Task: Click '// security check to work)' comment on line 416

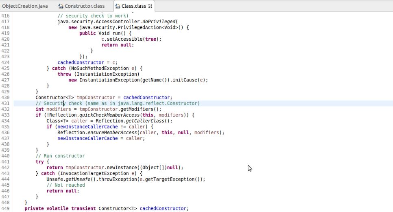Action: [93, 15]
